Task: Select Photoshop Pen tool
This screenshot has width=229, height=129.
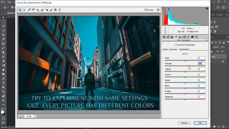Action: [x=3, y=78]
